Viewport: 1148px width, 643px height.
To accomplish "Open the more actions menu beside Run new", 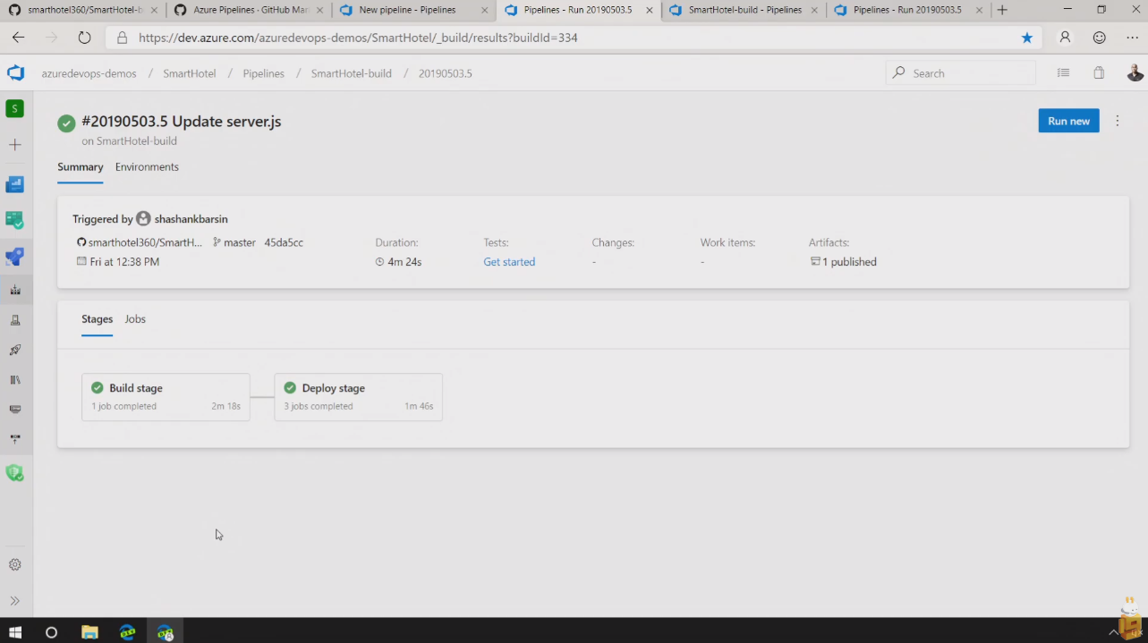I will pos(1118,121).
